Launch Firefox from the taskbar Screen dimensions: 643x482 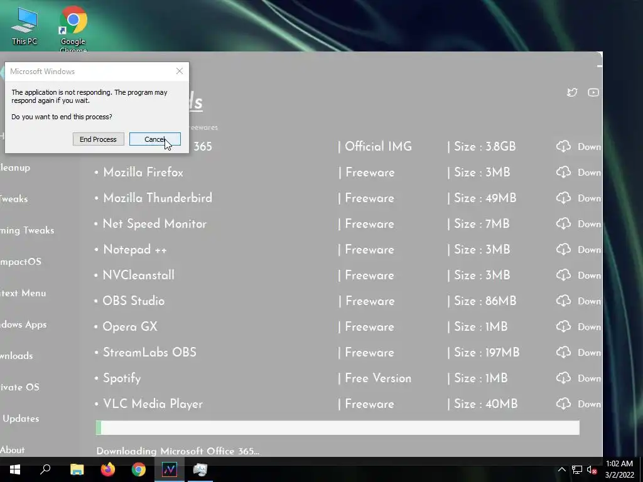[x=108, y=469]
